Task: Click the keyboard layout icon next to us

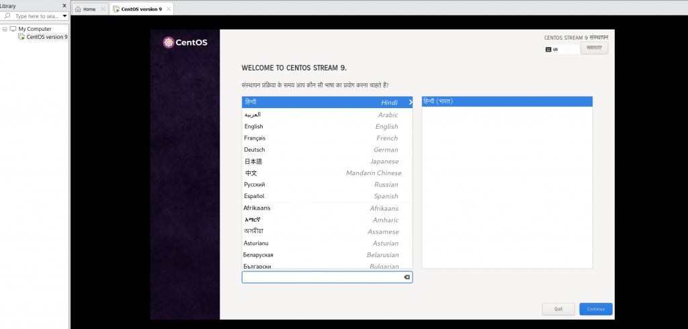Action: click(x=548, y=50)
